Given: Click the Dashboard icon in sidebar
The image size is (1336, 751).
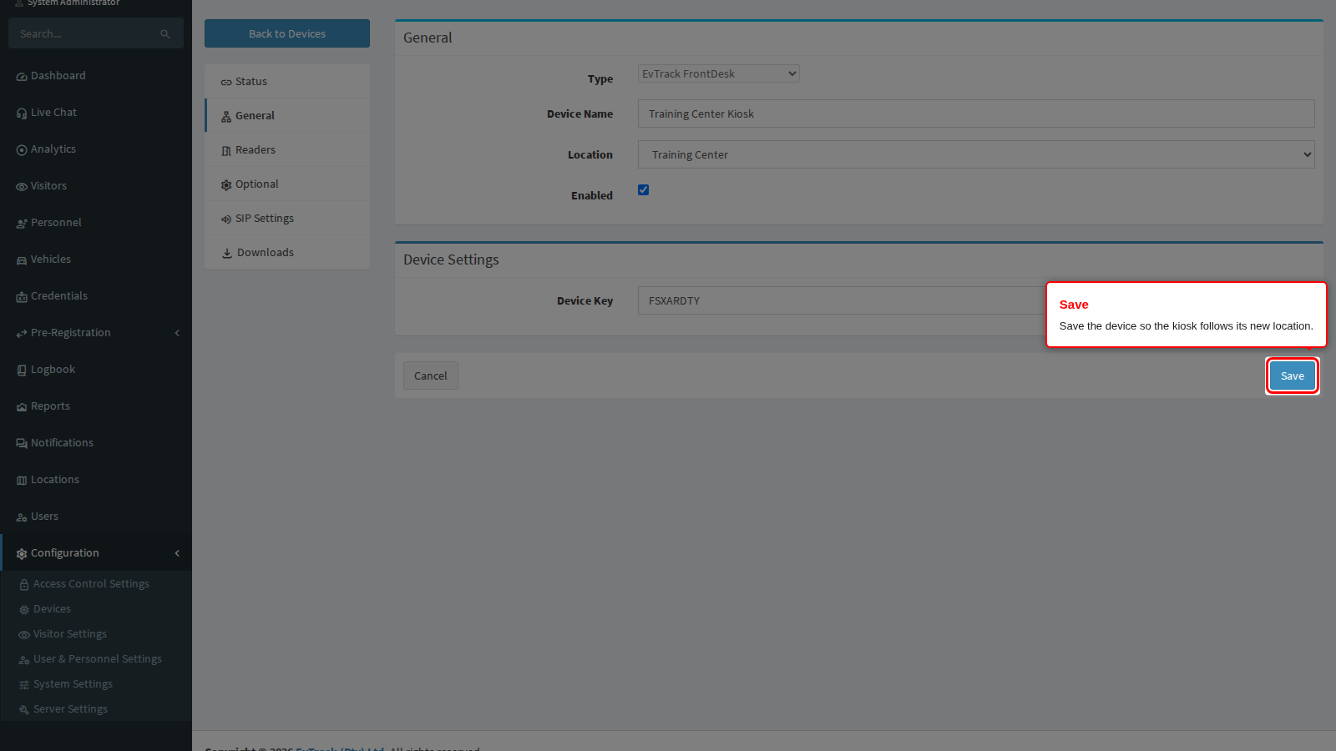Looking at the screenshot, I should coord(22,76).
